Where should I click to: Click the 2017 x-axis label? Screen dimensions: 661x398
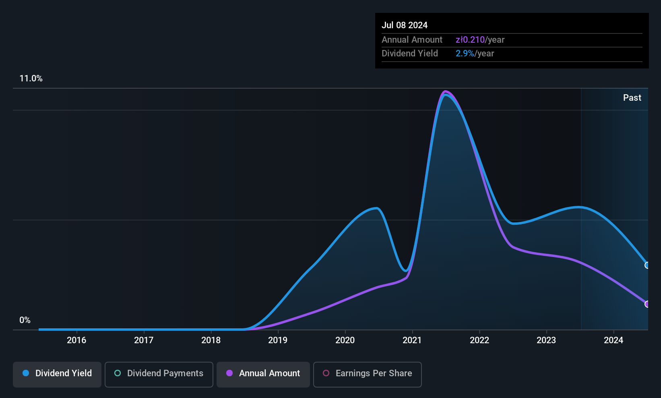pyautogui.click(x=144, y=340)
